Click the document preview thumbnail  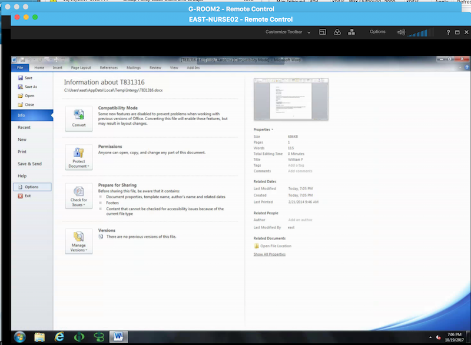click(291, 99)
